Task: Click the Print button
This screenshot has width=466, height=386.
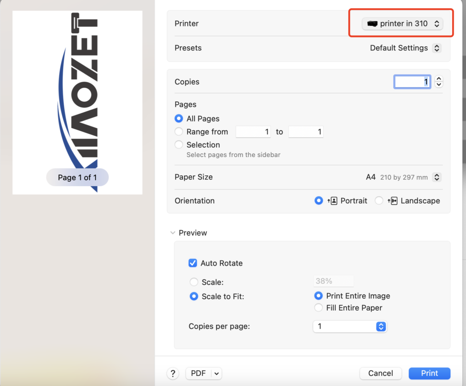Action: coord(429,373)
